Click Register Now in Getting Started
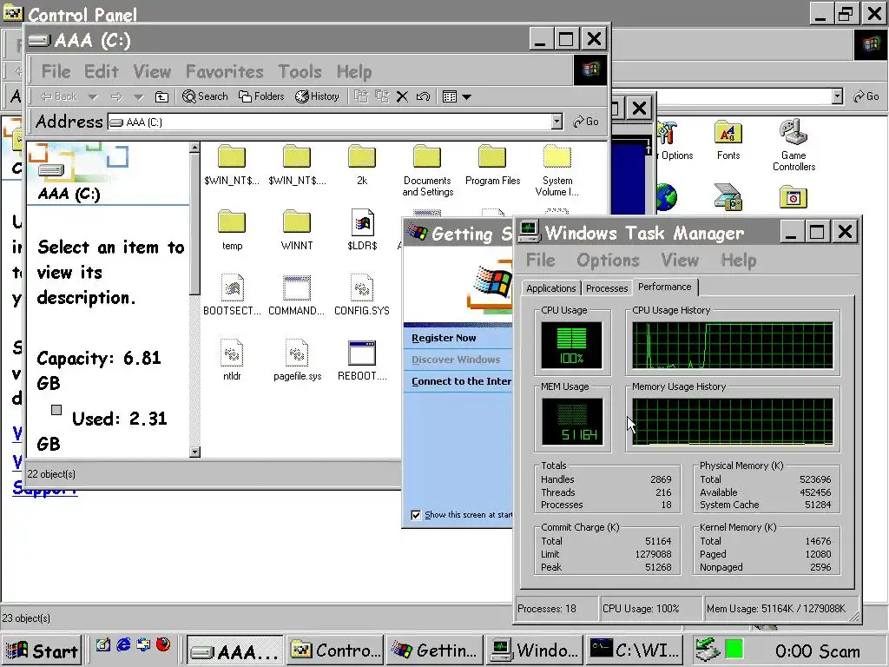Screen dimensions: 889x667 444,338
